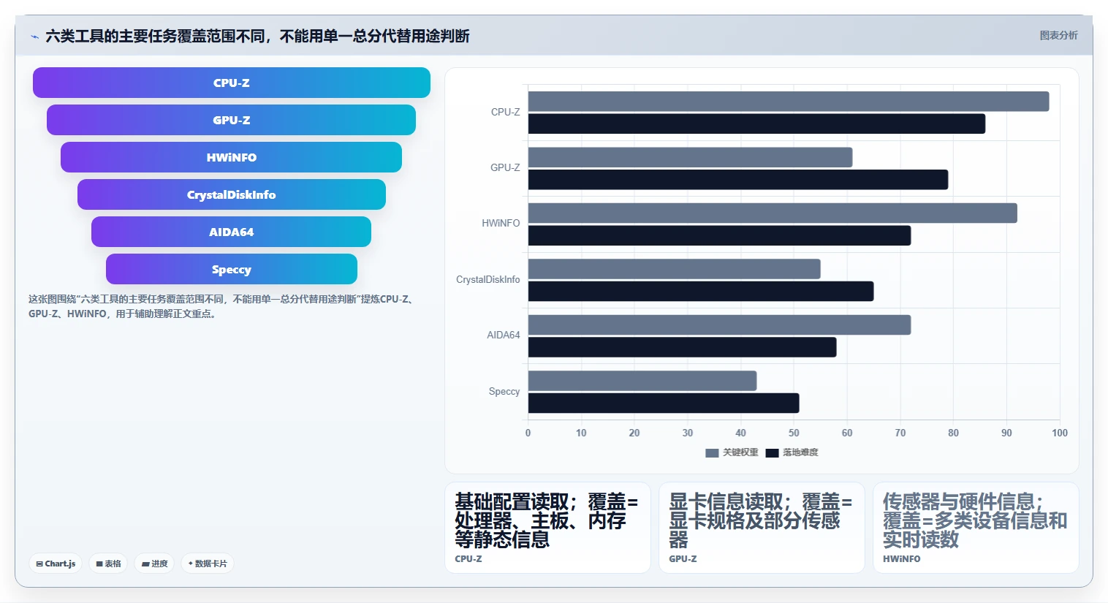The width and height of the screenshot is (1108, 603).
Task: Select the CrystalDiskInfo funnel stage
Action: [x=232, y=194]
